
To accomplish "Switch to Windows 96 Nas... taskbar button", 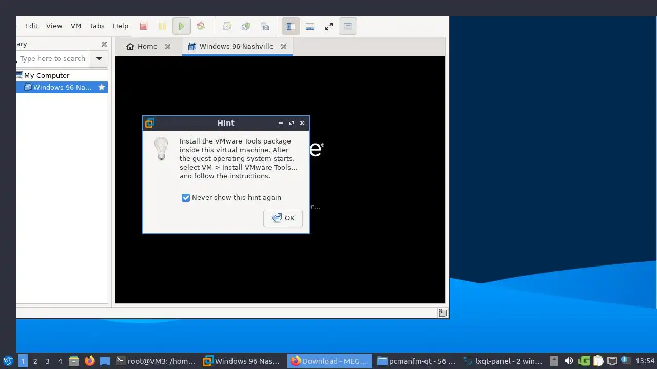I will [x=243, y=361].
